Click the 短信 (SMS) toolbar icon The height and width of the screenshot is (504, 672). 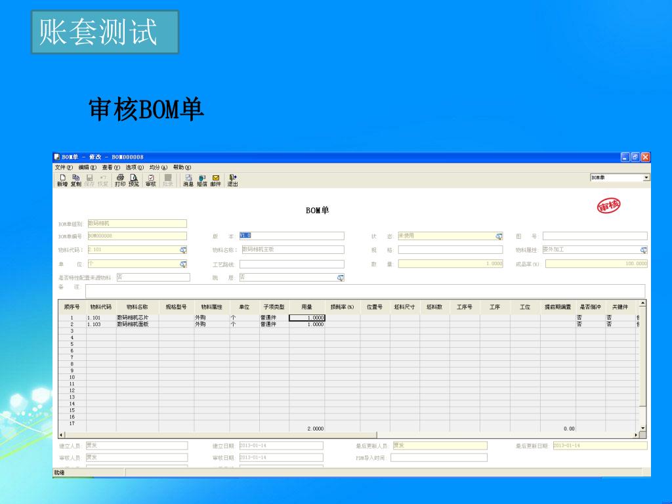point(202,180)
